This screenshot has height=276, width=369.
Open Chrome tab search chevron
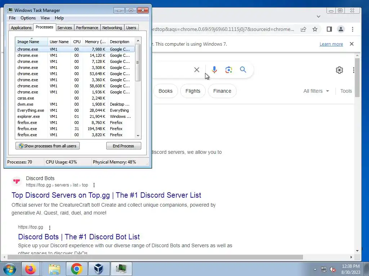319,17
